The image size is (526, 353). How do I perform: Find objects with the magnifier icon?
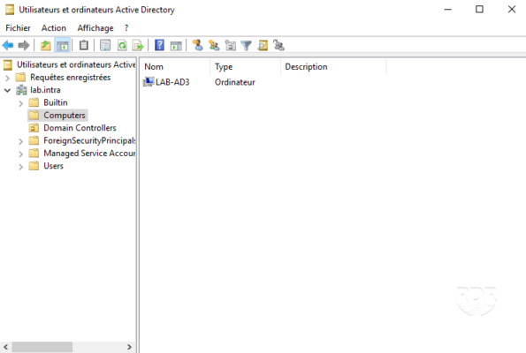(x=263, y=45)
